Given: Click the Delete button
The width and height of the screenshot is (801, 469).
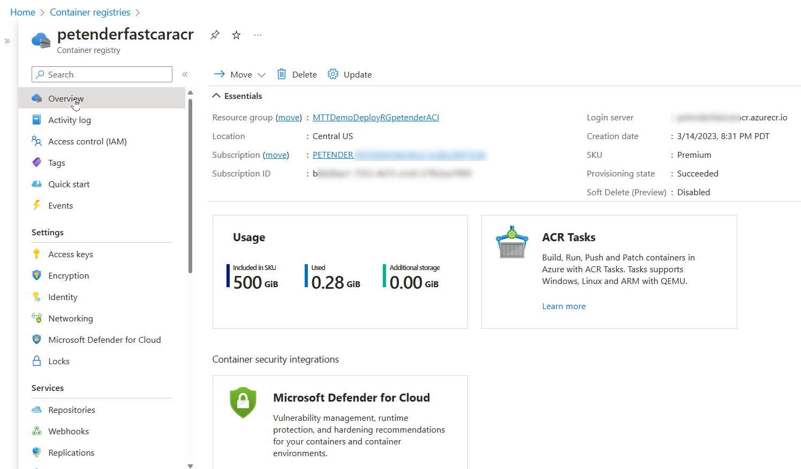Looking at the screenshot, I should tap(297, 74).
